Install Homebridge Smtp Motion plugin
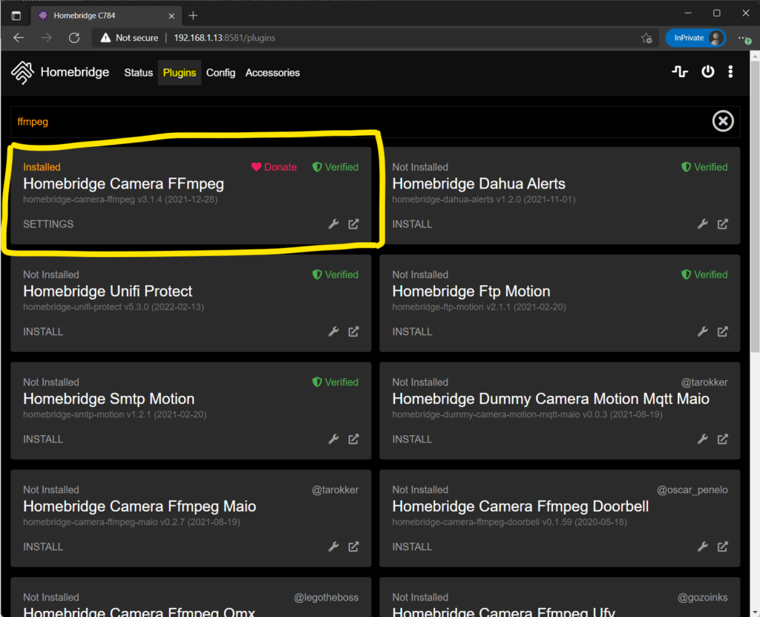 (x=43, y=440)
